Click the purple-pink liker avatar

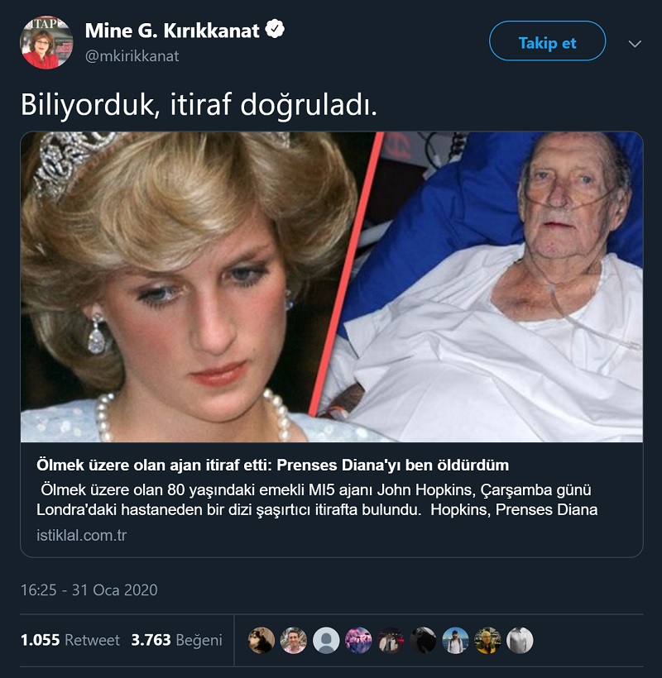(358, 640)
